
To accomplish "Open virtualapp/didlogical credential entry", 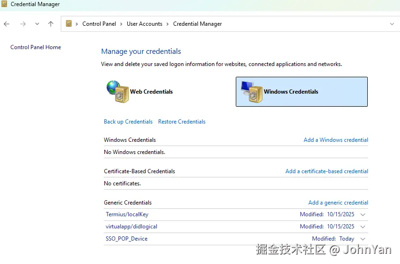I will click(131, 227).
